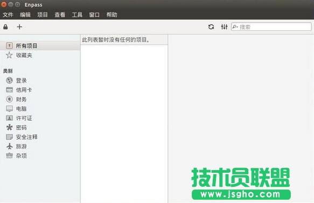The width and height of the screenshot is (314, 203).
Task: Open the 编辑 menu
Action: 25,15
